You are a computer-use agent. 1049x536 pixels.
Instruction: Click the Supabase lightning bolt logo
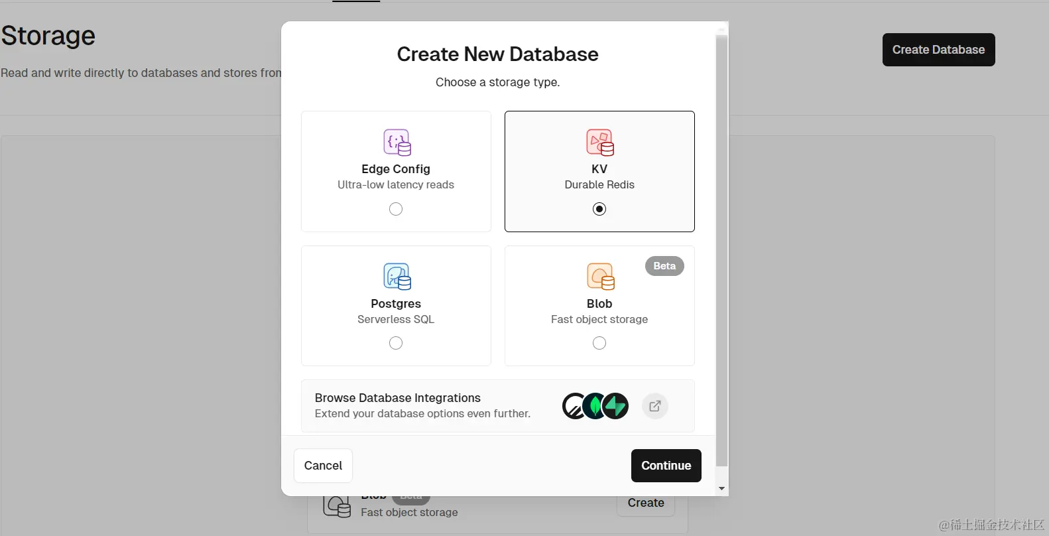point(615,406)
